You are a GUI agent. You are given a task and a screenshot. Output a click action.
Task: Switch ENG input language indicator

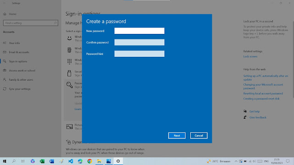pyautogui.click(x=266, y=161)
